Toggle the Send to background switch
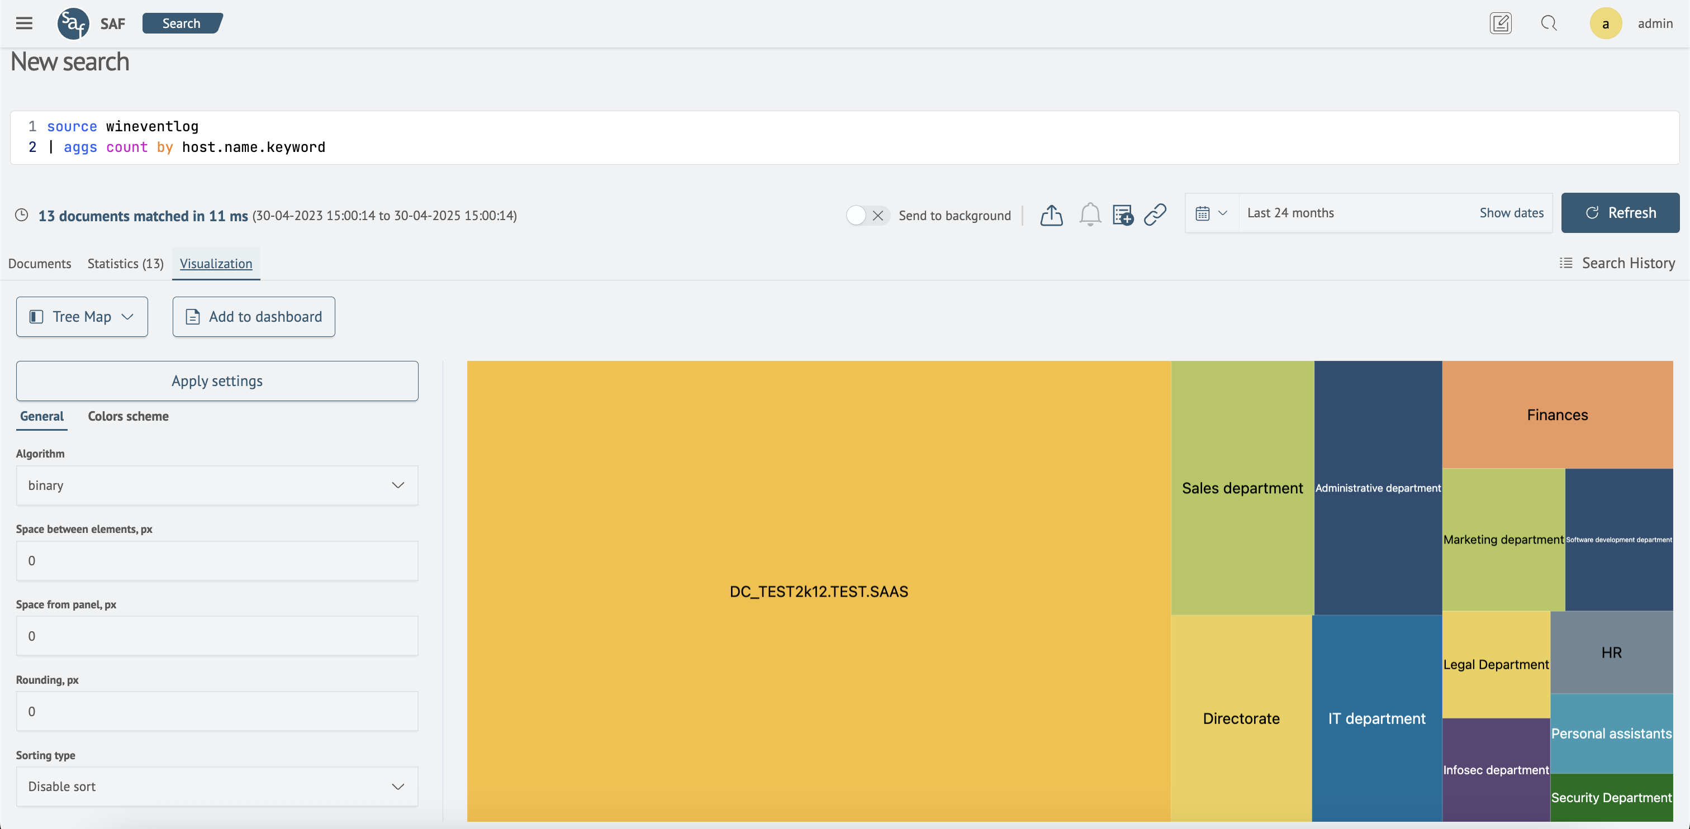 867,215
